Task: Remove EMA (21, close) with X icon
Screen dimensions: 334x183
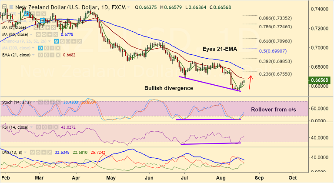Action: coord(58,55)
